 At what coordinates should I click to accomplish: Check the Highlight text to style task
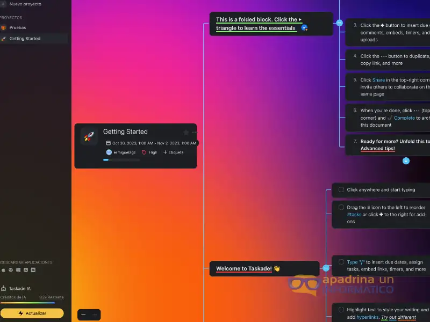pos(341,310)
